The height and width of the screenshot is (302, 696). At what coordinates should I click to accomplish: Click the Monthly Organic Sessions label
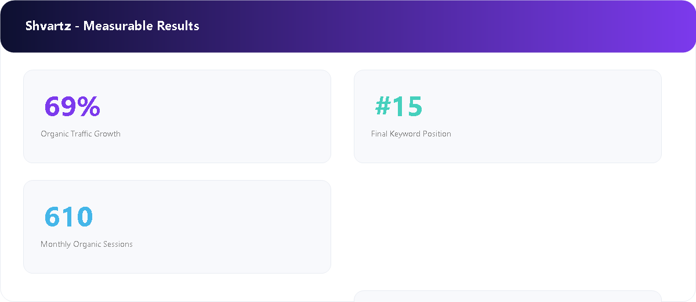pyautogui.click(x=87, y=244)
